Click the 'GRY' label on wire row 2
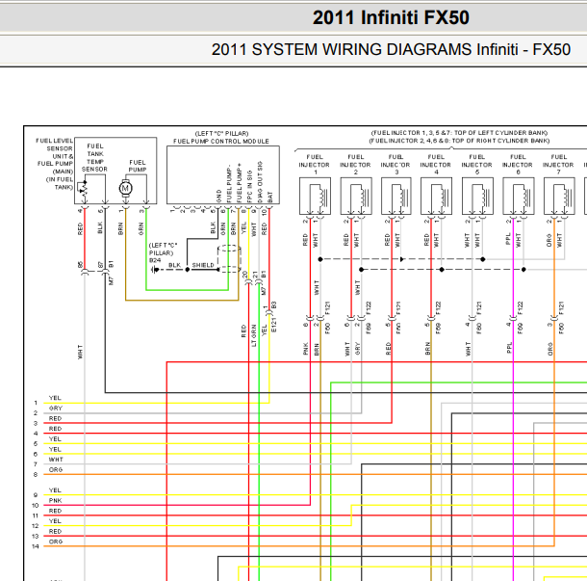 click(x=56, y=409)
